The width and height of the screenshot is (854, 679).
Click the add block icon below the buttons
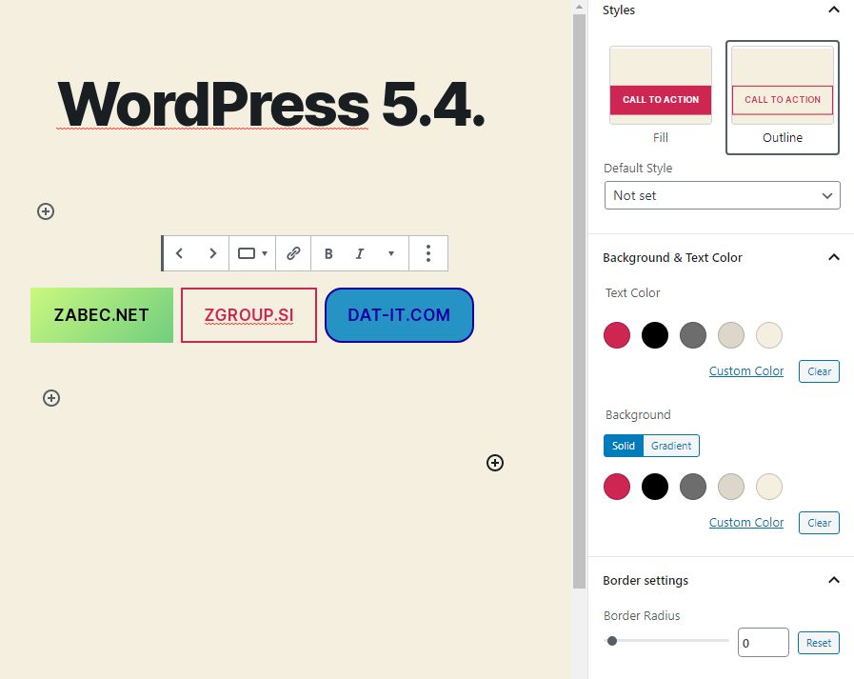click(51, 398)
